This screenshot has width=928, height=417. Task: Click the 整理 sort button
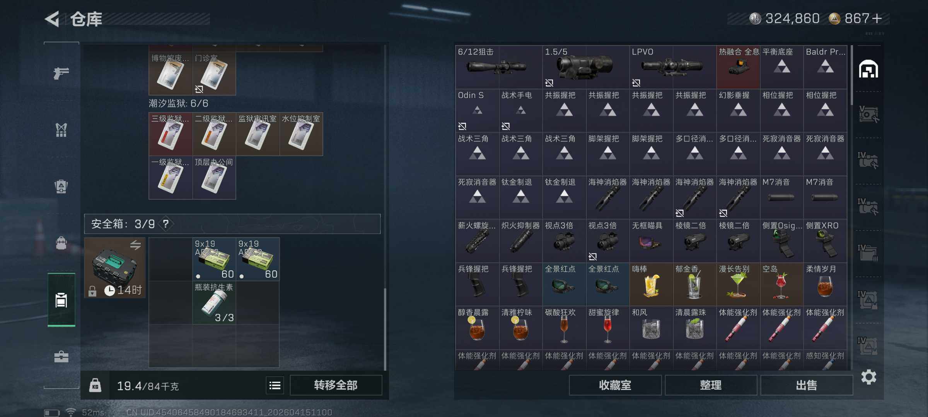711,385
